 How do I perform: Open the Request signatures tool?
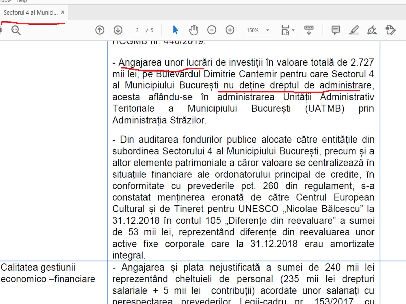coord(390,30)
